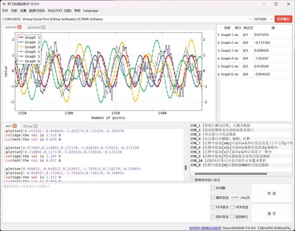This screenshot has height=231, width=295.
Task: Select the CMD_2 command row
Action: (241, 130)
